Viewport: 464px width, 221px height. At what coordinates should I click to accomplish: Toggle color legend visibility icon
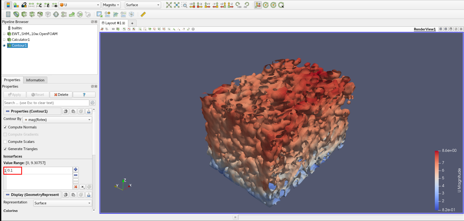point(8,5)
